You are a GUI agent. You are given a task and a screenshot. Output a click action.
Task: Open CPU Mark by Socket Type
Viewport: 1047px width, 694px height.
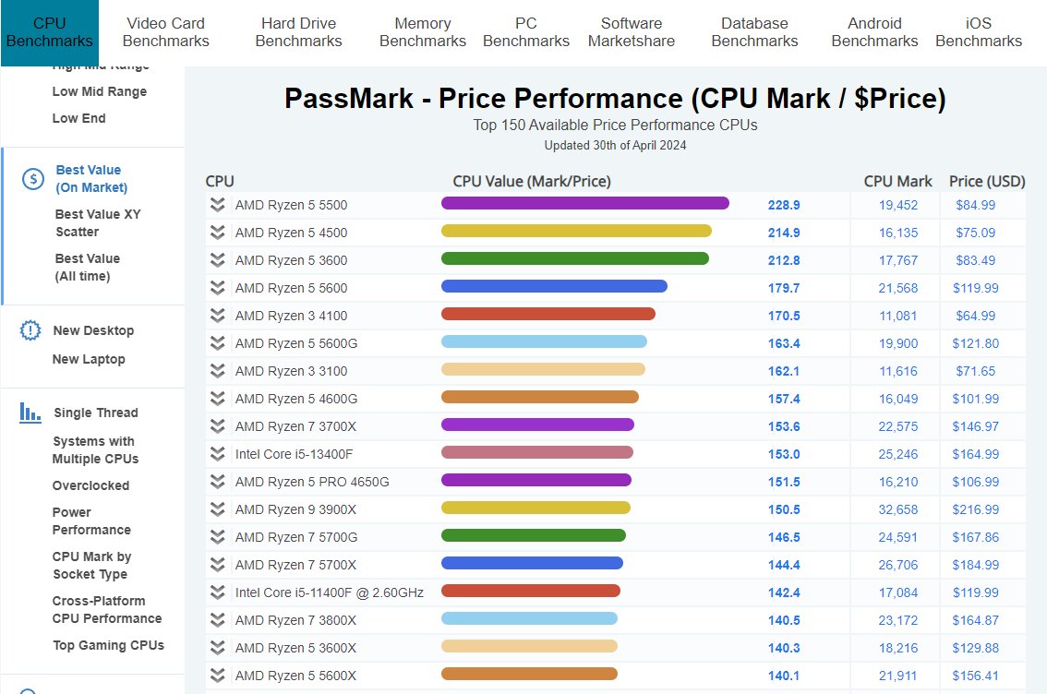91,565
